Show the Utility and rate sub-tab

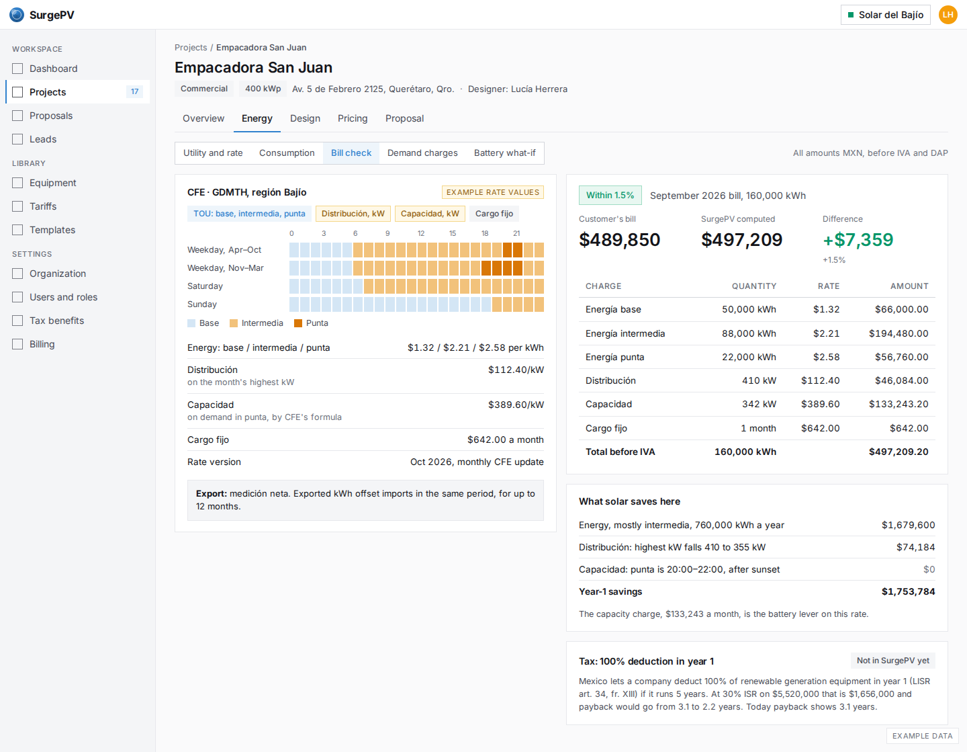tap(213, 153)
